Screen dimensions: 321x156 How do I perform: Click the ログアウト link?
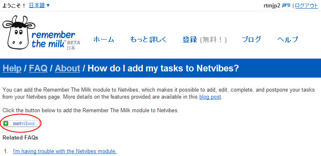[x=307, y=5]
